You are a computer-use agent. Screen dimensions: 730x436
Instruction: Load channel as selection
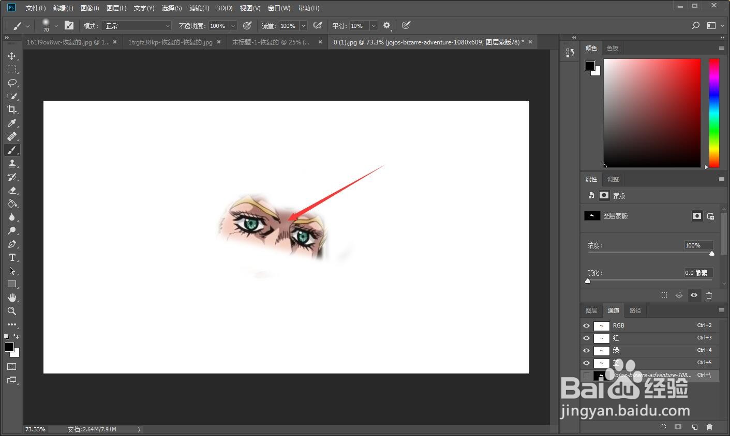click(663, 427)
